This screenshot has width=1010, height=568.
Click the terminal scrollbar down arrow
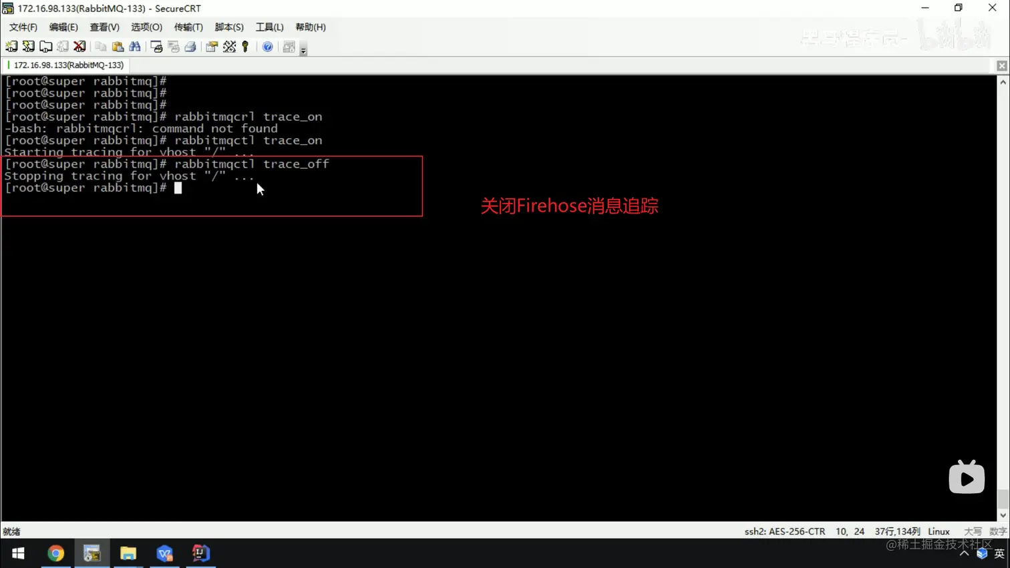point(1003,515)
